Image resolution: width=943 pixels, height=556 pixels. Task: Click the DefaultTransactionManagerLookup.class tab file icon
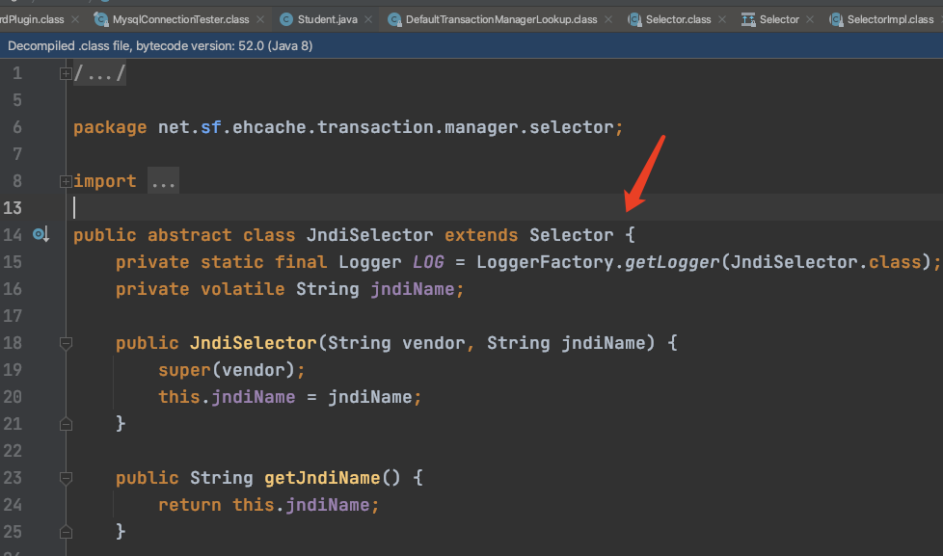(394, 19)
